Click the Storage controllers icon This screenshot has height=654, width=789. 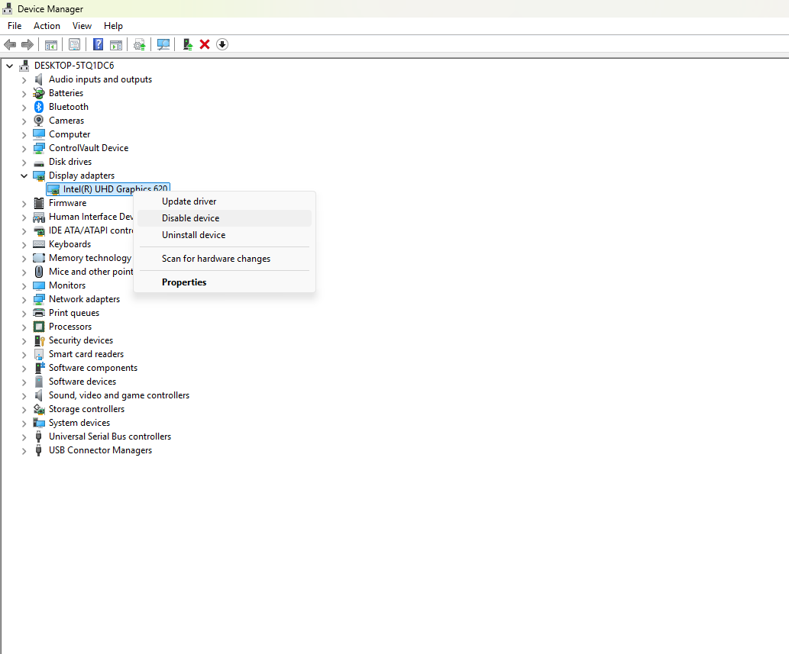[39, 409]
